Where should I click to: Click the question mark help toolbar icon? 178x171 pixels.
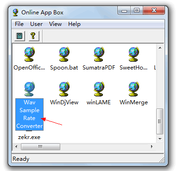point(34,36)
